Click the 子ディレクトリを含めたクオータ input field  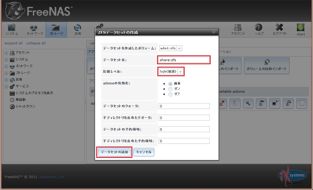184,118
